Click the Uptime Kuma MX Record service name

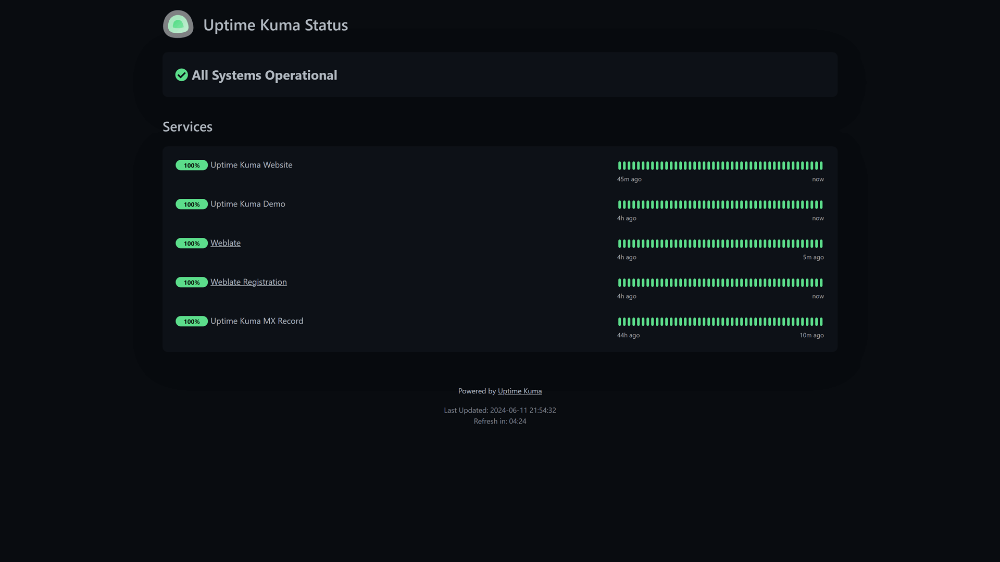coord(256,321)
